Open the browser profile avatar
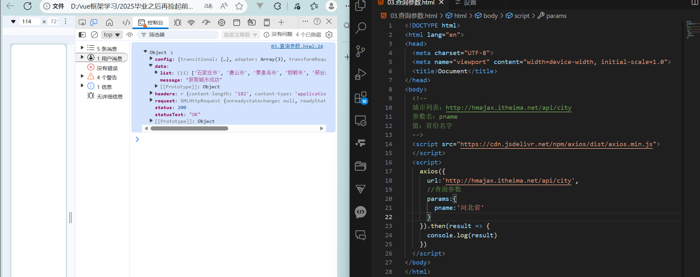Viewport: 700px width, 277px height. click(x=331, y=6)
